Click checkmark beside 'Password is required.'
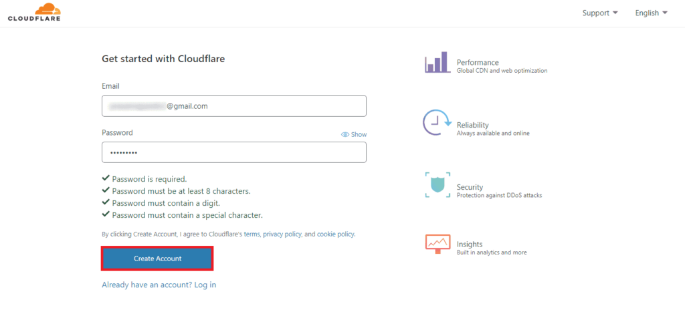The height and width of the screenshot is (326, 685). click(x=105, y=178)
